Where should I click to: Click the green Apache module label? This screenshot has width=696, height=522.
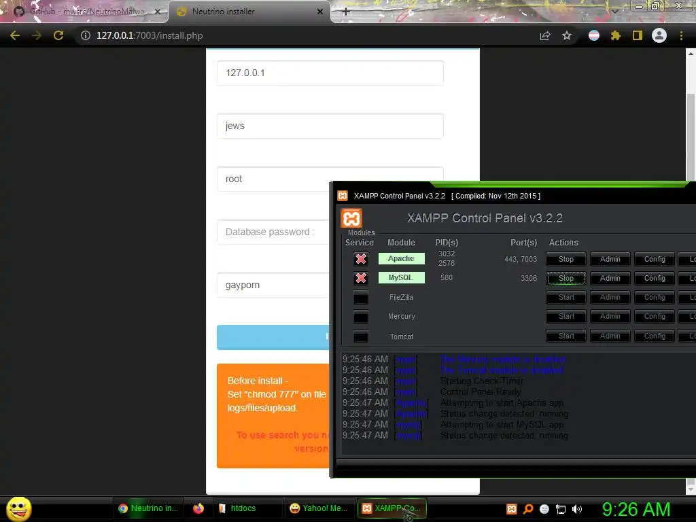pyautogui.click(x=401, y=258)
